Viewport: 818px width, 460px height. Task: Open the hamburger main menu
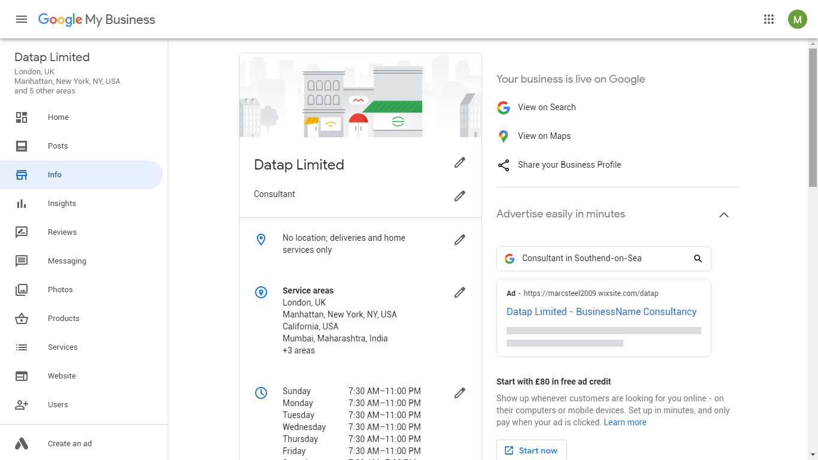[22, 19]
